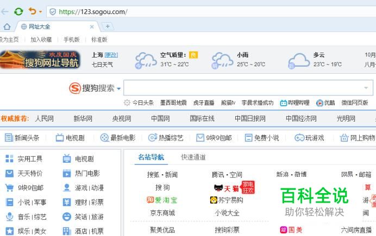This screenshot has height=236, width=376.
Task: Close the 网址大全 tab
Action: [x=92, y=27]
